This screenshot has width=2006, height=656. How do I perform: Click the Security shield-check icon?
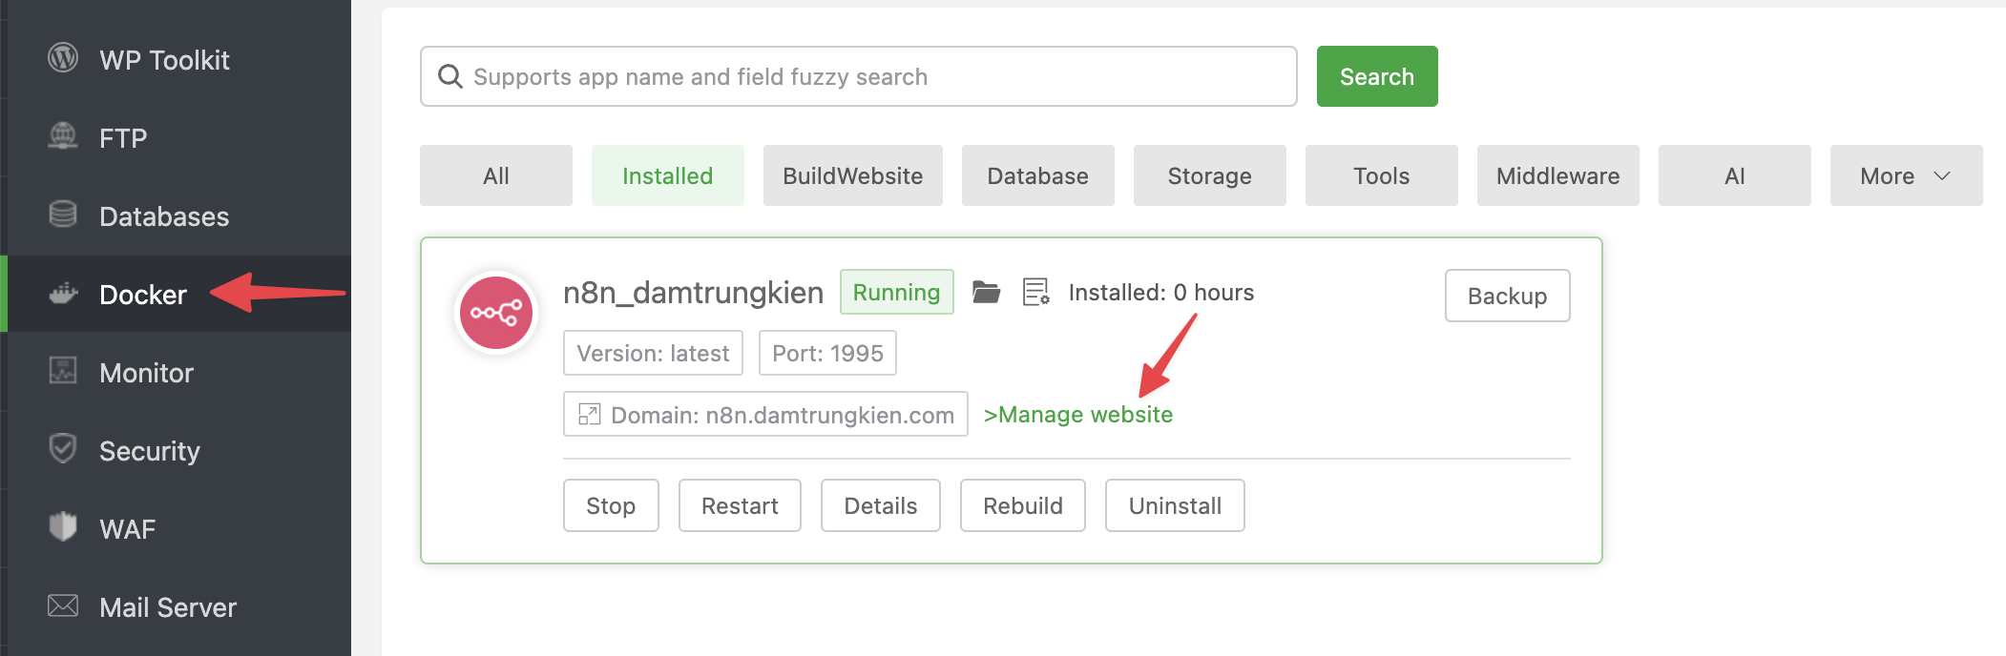coord(63,448)
